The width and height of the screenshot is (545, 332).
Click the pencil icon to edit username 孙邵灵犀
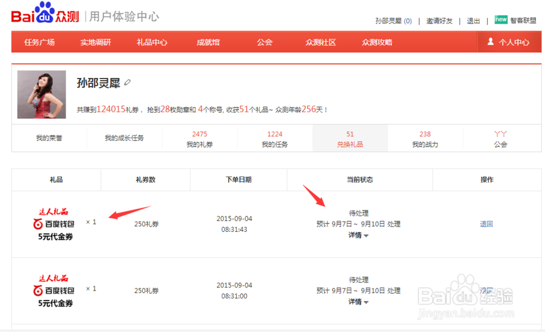click(129, 82)
